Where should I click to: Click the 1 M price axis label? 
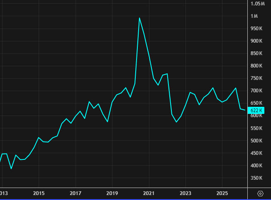click(254, 16)
